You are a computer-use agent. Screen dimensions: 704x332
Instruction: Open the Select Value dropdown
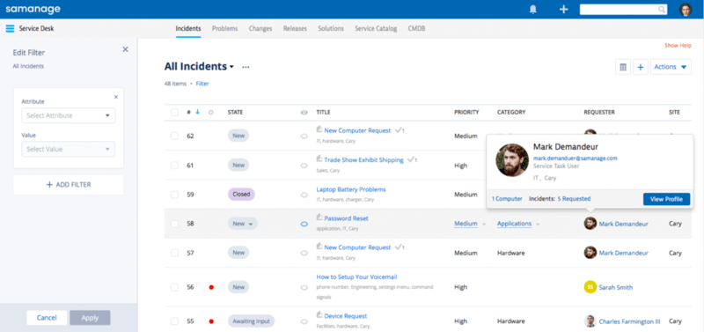(69, 149)
